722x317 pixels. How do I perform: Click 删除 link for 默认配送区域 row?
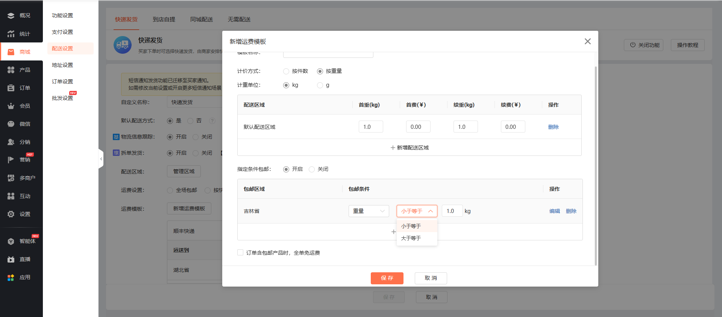coord(553,127)
